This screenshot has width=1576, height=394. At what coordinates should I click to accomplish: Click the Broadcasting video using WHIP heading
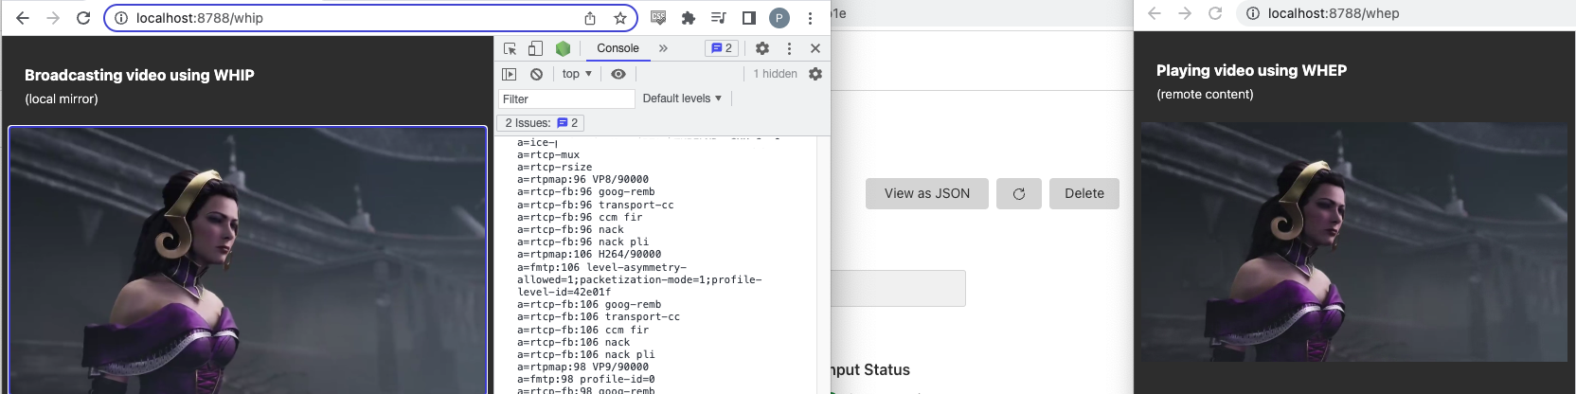point(139,75)
